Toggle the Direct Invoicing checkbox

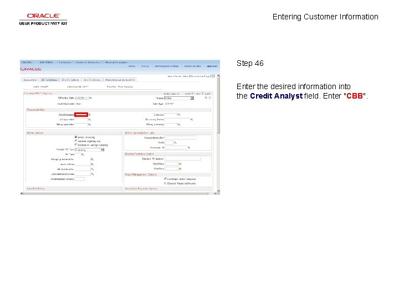pos(76,137)
